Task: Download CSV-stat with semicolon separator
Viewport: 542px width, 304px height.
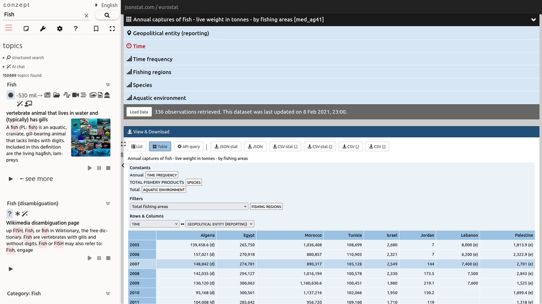Action: (320, 146)
